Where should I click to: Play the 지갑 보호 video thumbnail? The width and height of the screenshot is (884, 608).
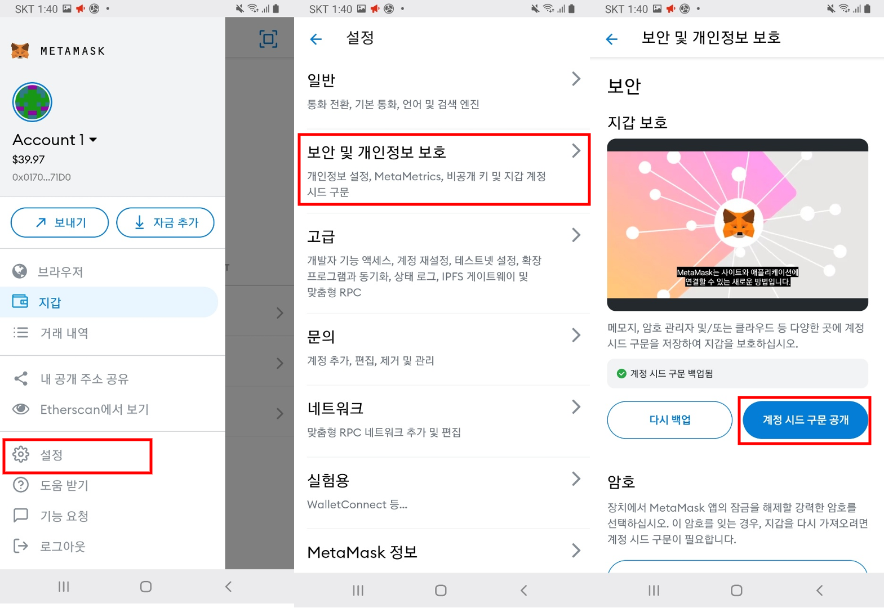(x=738, y=225)
